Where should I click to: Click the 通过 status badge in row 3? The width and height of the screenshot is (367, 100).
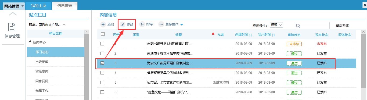(x=294, y=63)
